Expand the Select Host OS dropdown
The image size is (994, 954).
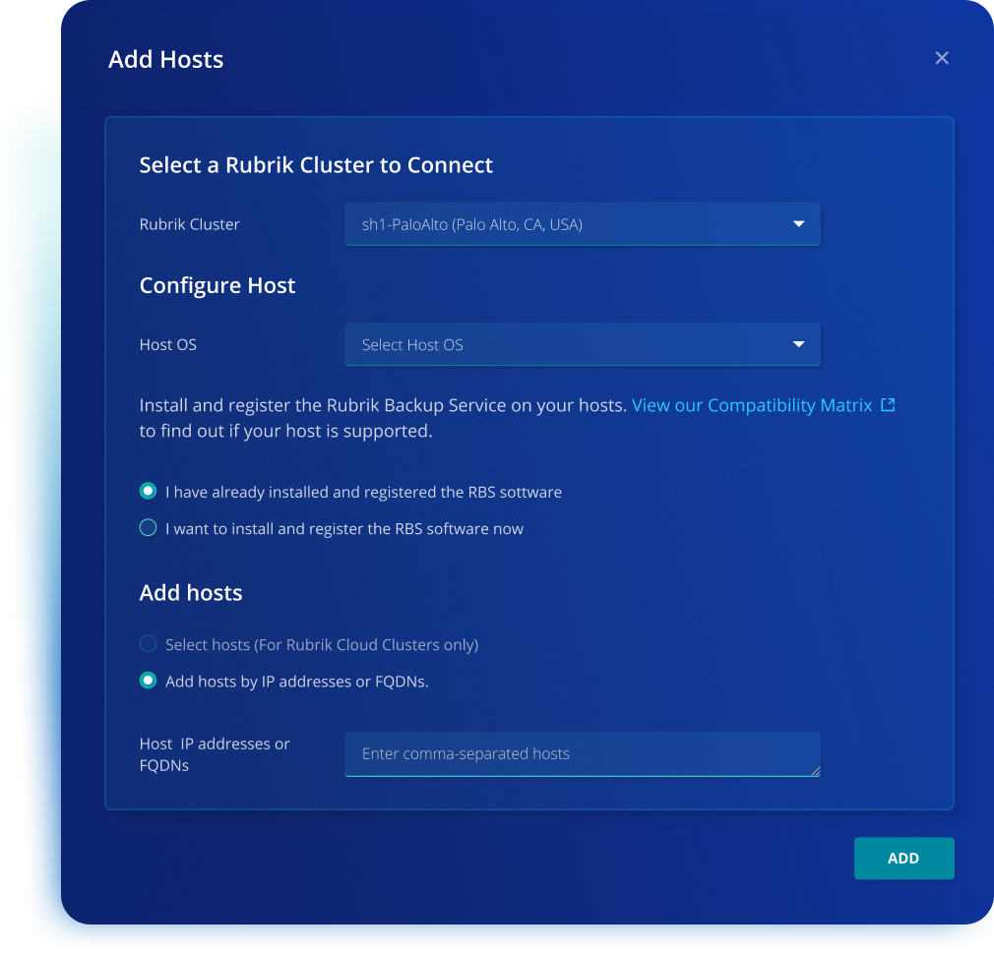(582, 344)
